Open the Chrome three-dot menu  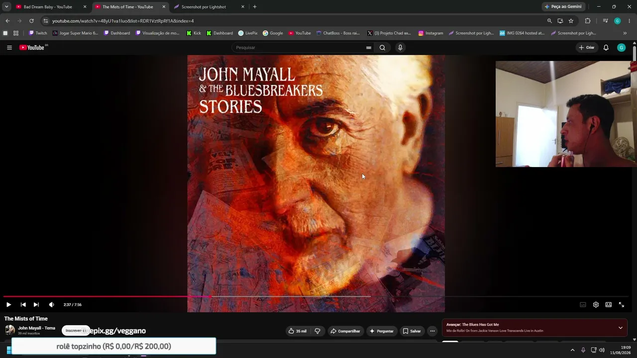coord(630,21)
